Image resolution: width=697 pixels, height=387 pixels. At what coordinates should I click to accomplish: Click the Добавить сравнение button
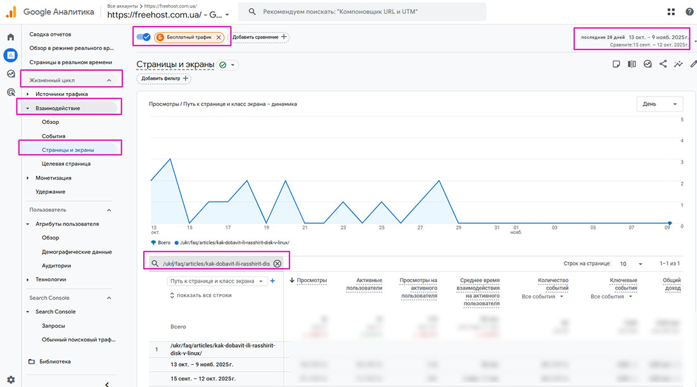[x=258, y=37]
